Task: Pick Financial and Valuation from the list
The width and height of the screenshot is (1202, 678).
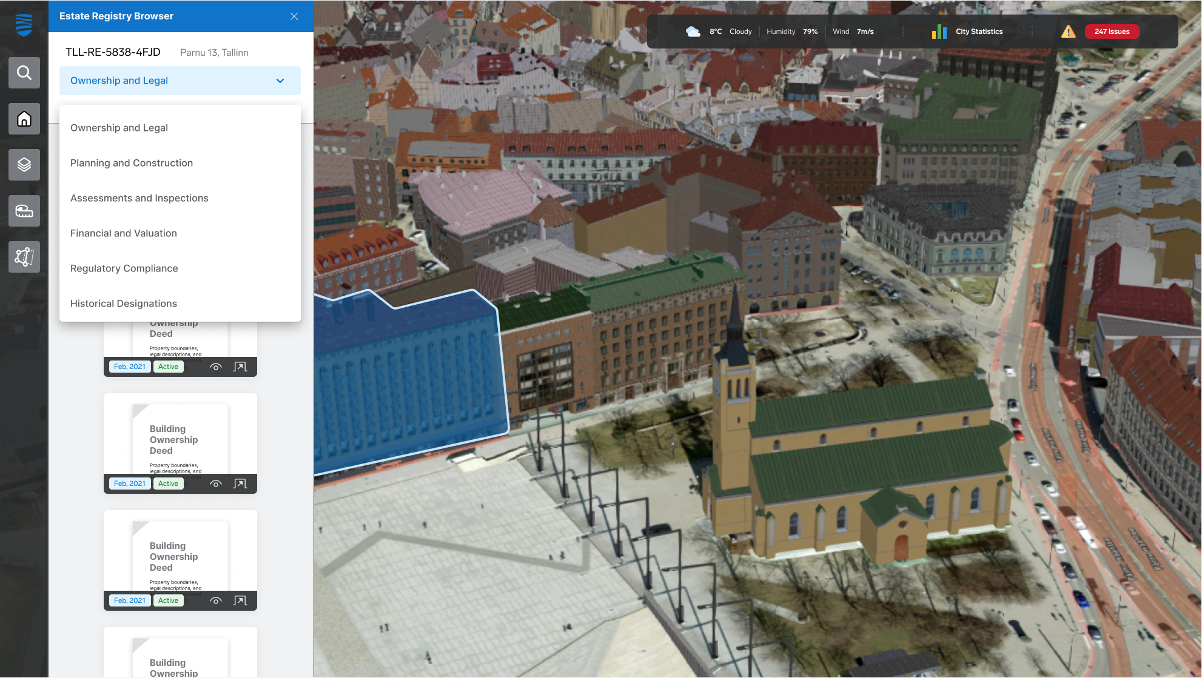Action: 180,233
